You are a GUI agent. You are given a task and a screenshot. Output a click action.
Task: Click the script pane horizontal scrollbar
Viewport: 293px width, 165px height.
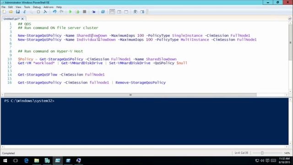130,95
